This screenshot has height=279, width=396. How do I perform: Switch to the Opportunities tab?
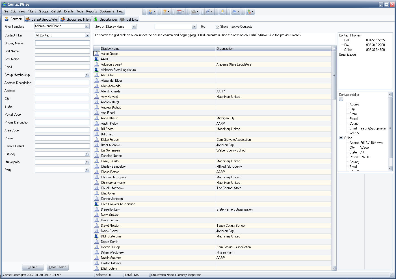(x=106, y=19)
